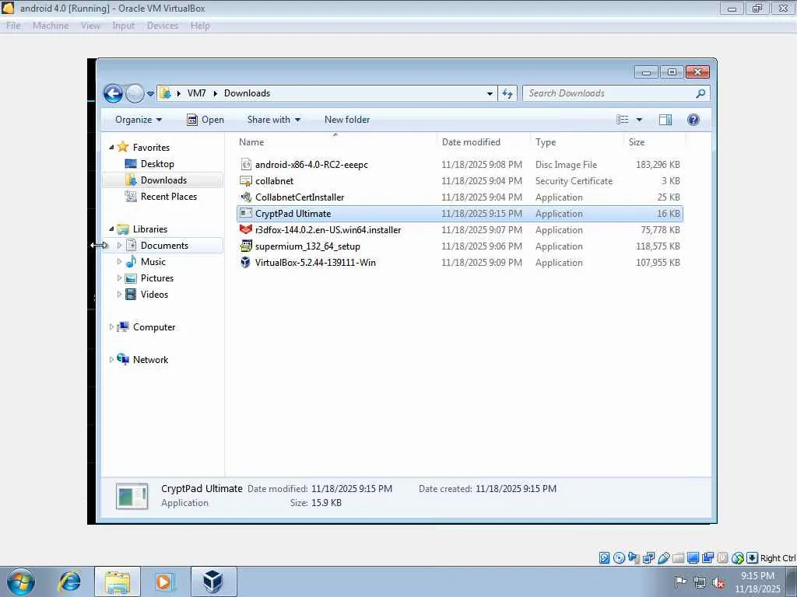Sort files by Date modified column
797x597 pixels.
(x=483, y=142)
